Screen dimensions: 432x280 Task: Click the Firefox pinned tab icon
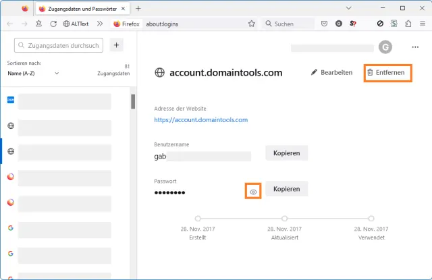point(25,9)
